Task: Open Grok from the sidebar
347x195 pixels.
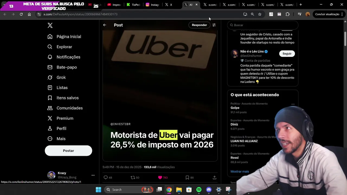Action: (x=57, y=77)
